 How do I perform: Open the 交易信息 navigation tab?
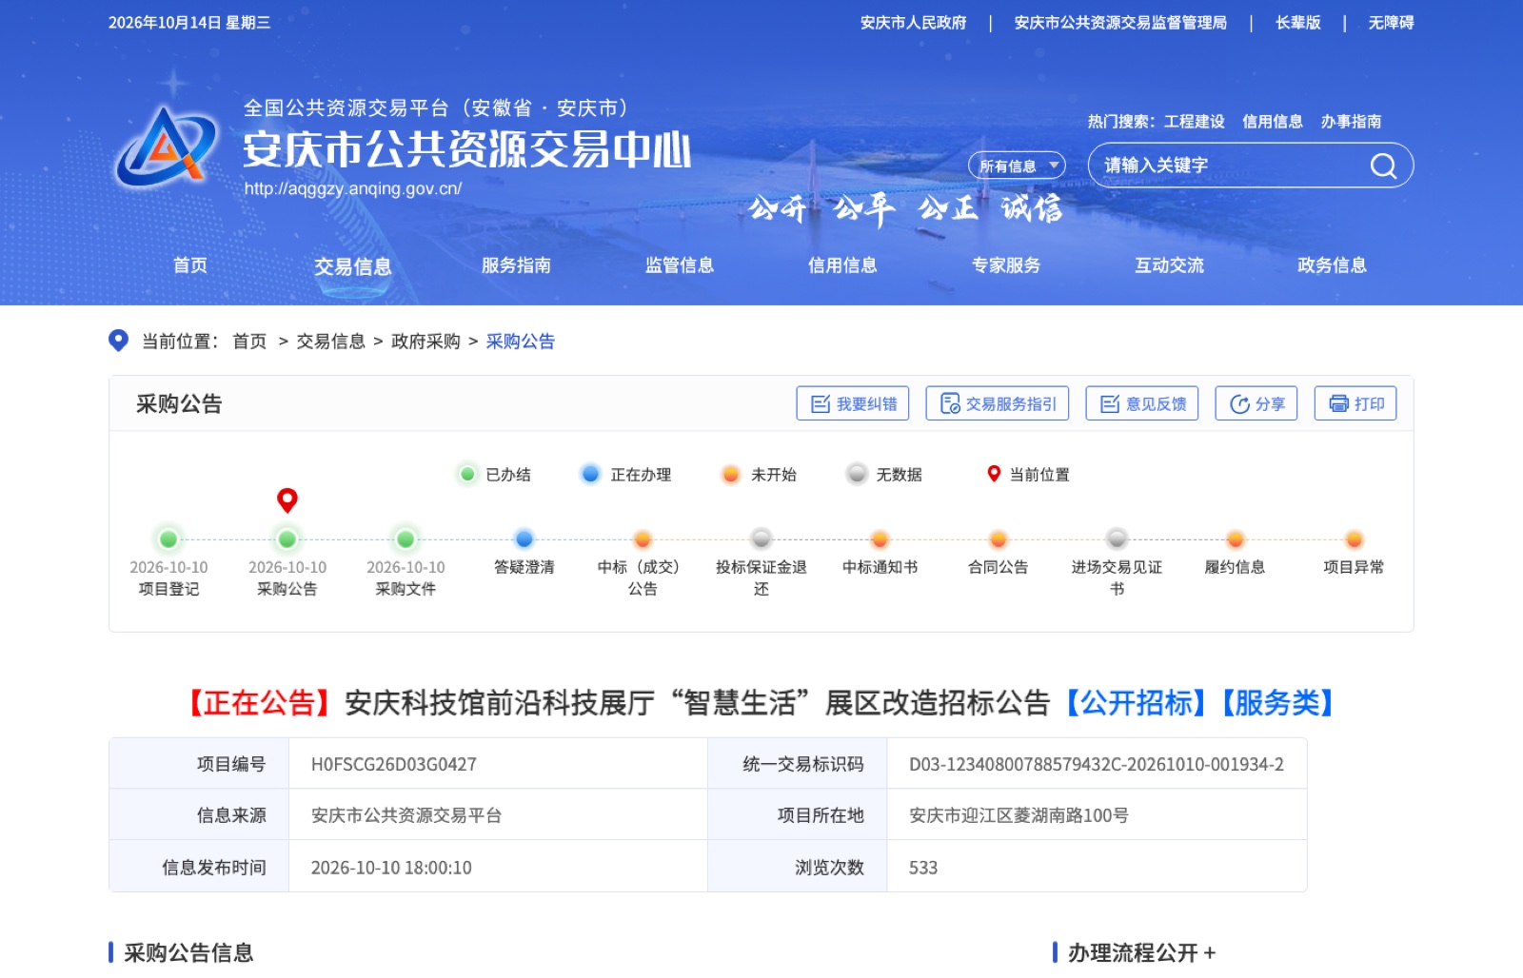coord(353,266)
